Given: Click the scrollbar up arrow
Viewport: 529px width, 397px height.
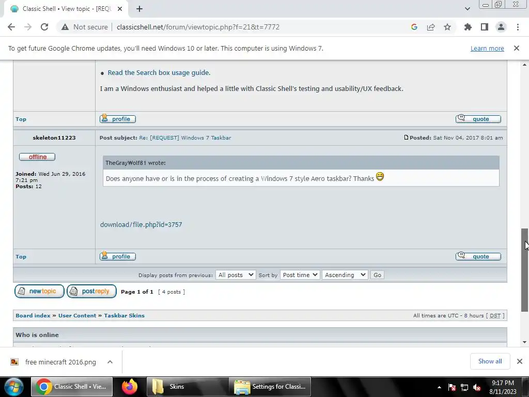Looking at the screenshot, I should click(x=524, y=65).
